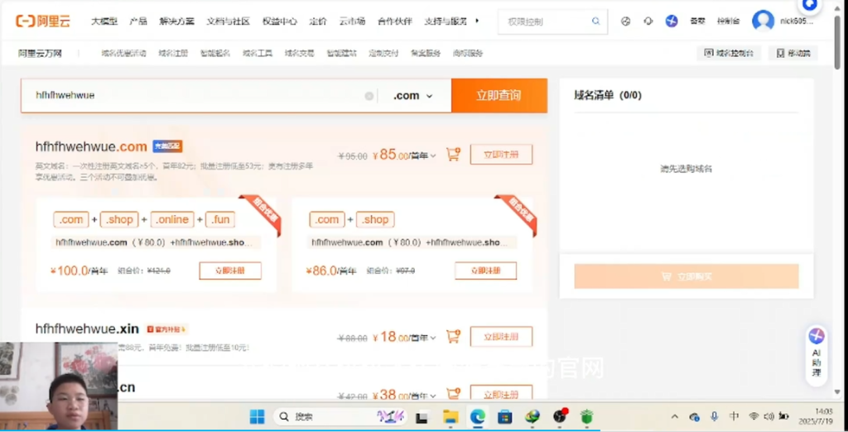Click the microphone tray icon
The image size is (848, 432).
click(715, 416)
